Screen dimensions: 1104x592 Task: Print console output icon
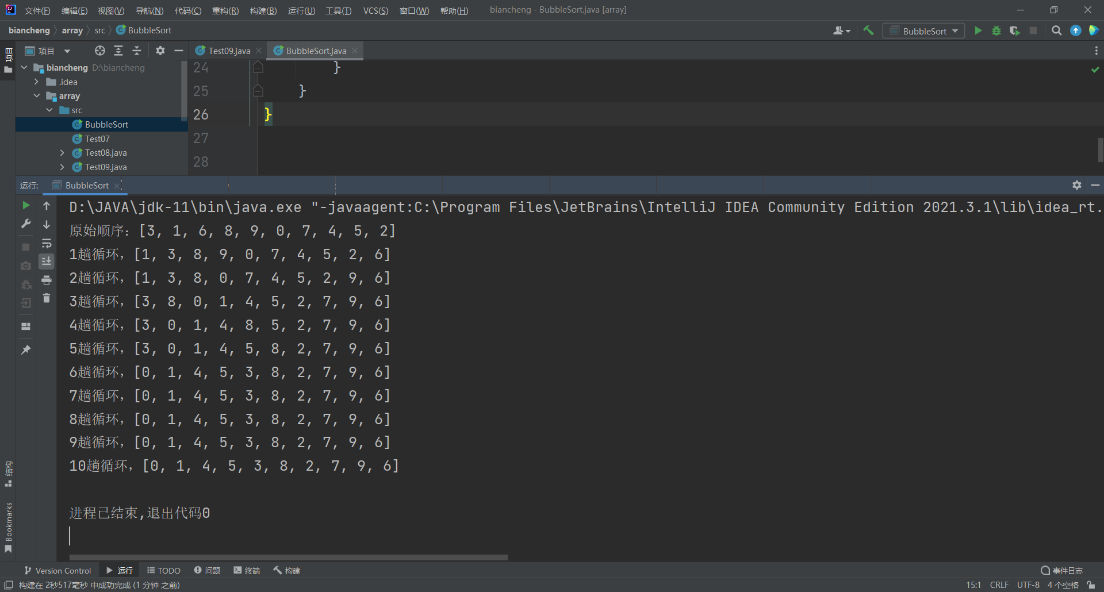[x=47, y=280]
